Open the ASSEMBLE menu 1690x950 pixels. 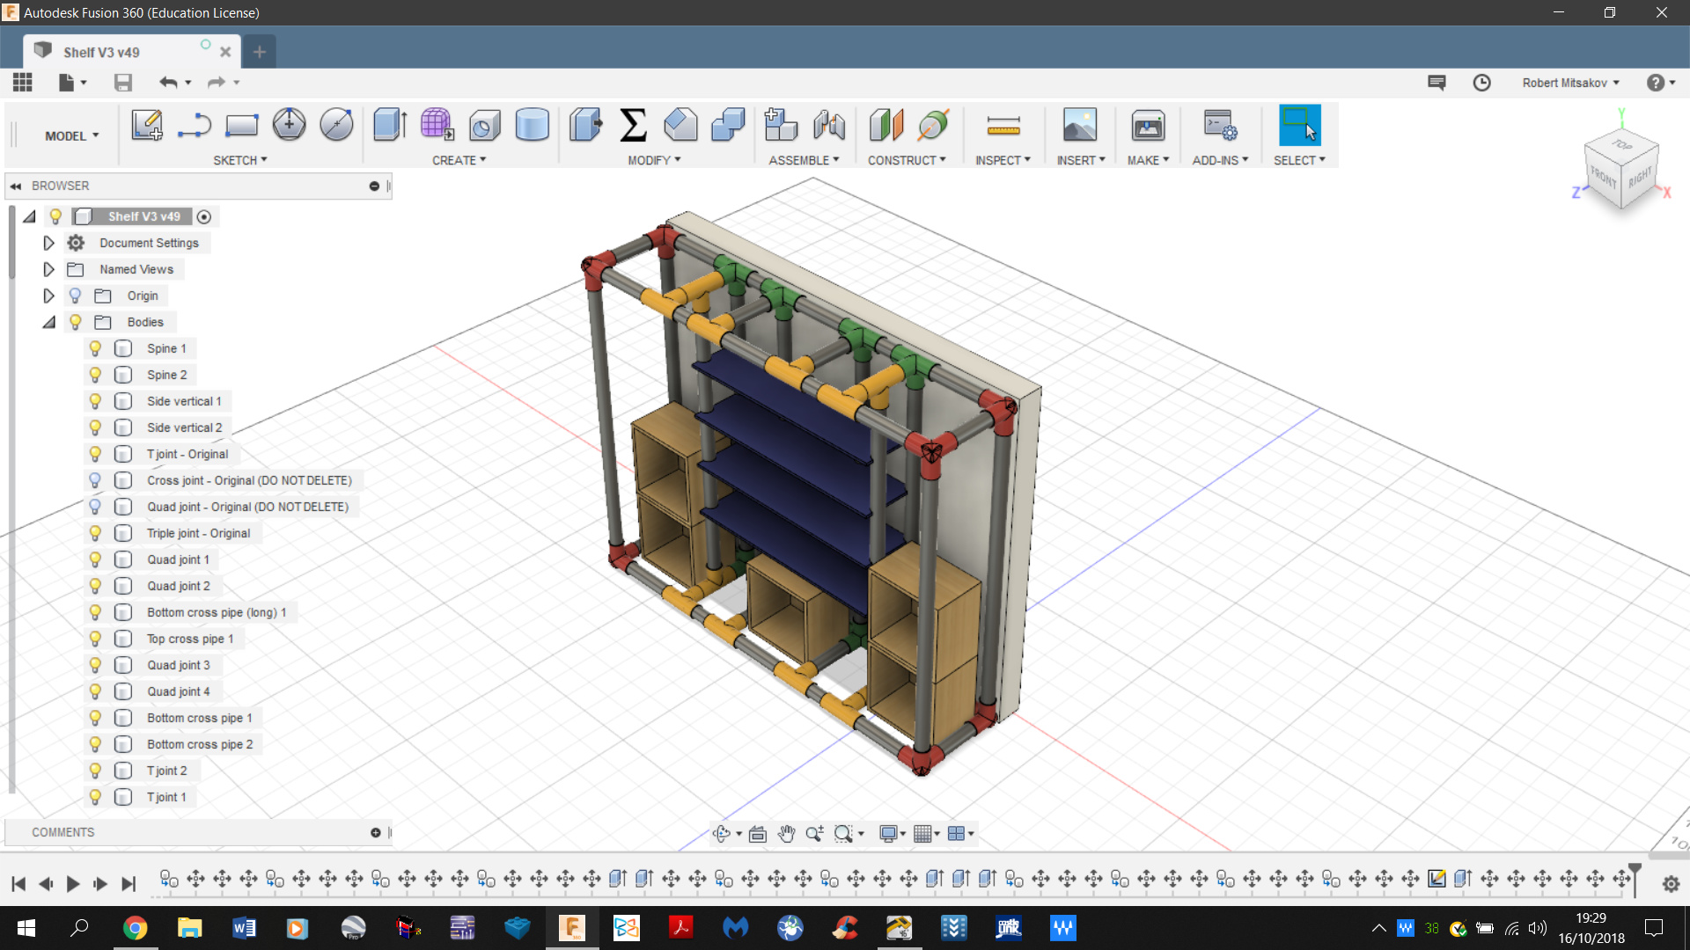[804, 160]
